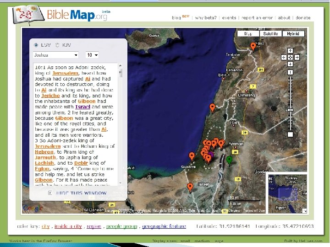Collapse the overview map with corner arrow

point(305,211)
